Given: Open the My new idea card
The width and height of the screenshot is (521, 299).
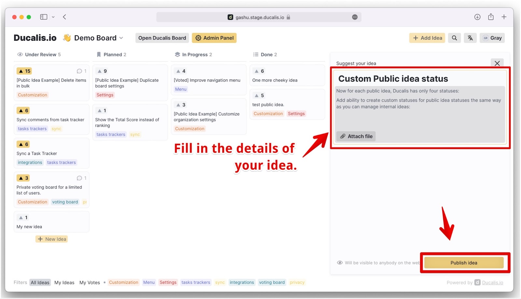Looking at the screenshot, I should (51, 222).
